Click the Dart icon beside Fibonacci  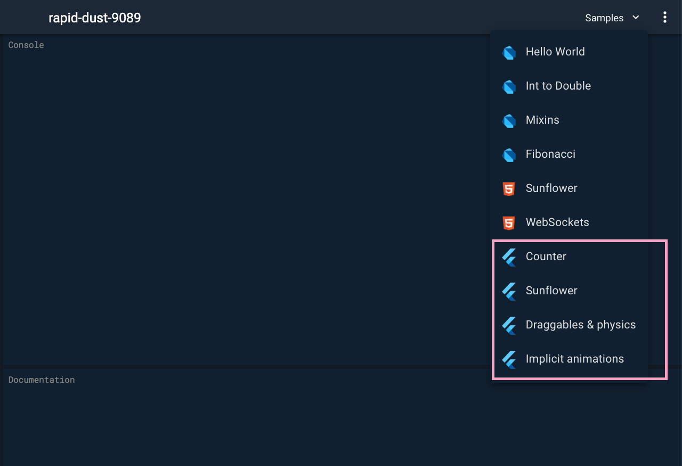[x=509, y=155]
